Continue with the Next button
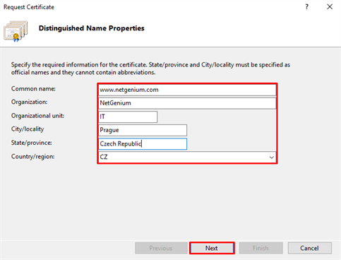The height and width of the screenshot is (260, 341). coord(212,248)
